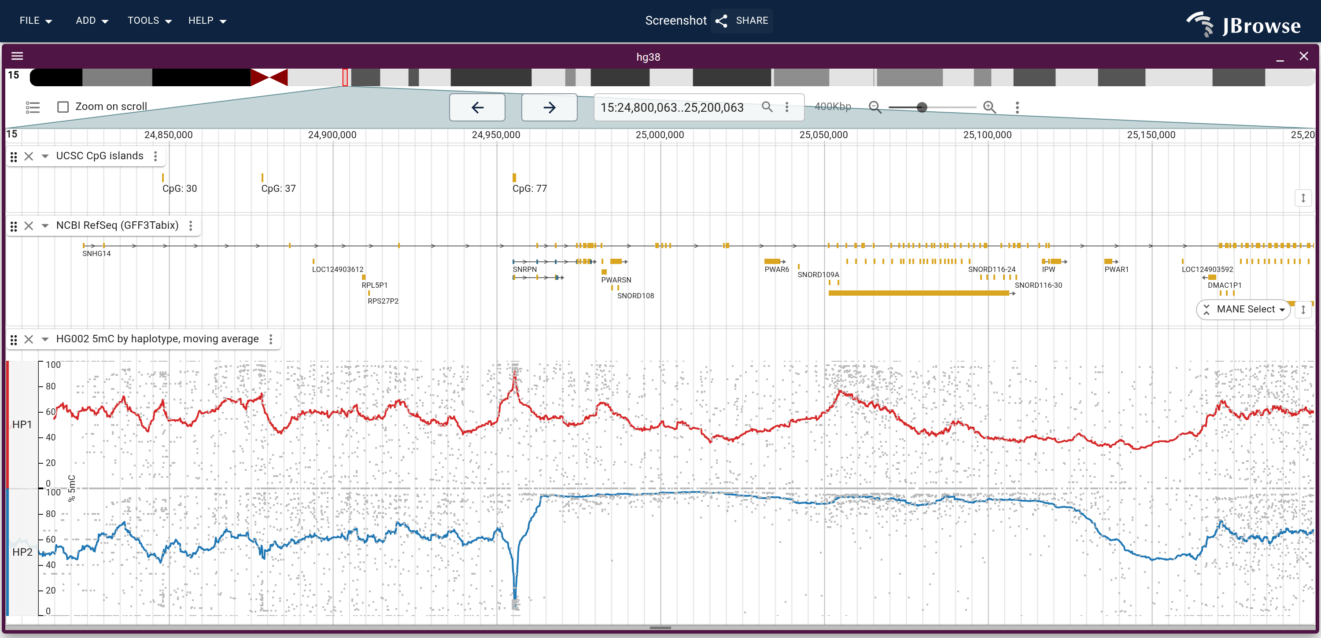1321x638 pixels.
Task: Open search box more options dots
Action: point(787,107)
